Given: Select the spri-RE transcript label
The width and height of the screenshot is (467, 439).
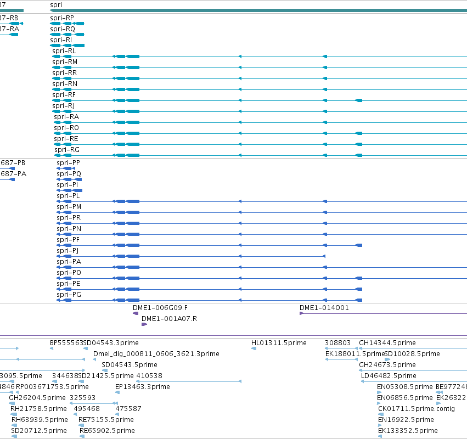Looking at the screenshot, I should [66, 139].
